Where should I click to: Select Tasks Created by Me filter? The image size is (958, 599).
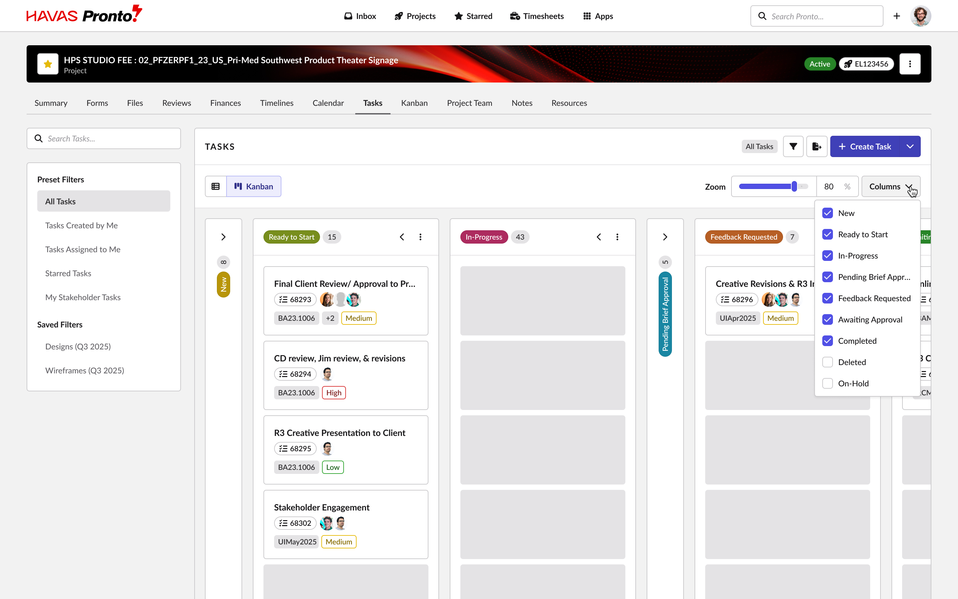104,225
